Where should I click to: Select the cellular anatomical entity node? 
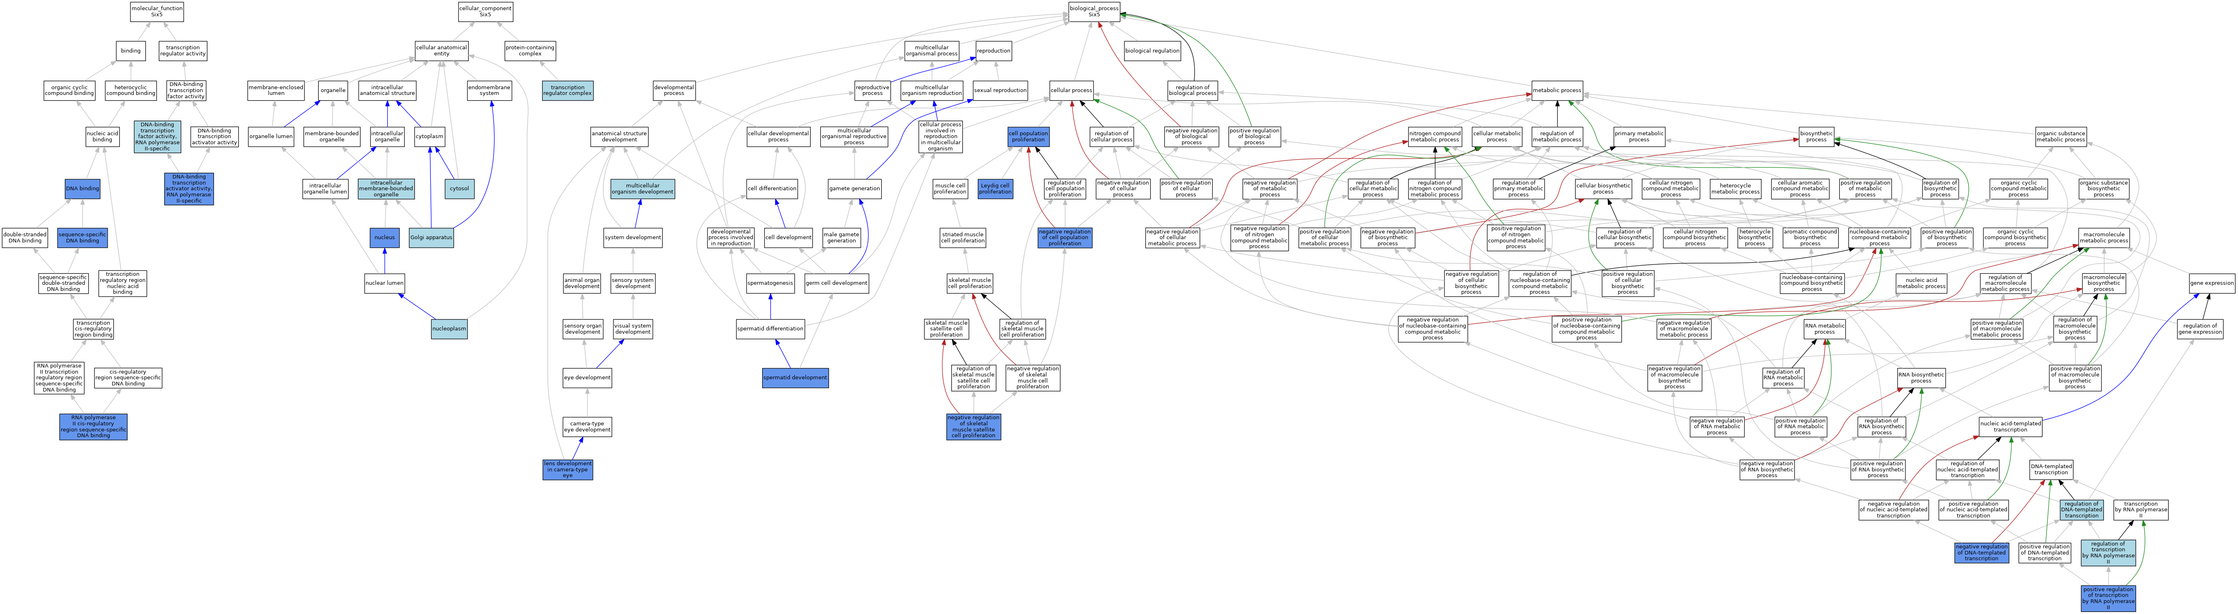(x=442, y=51)
